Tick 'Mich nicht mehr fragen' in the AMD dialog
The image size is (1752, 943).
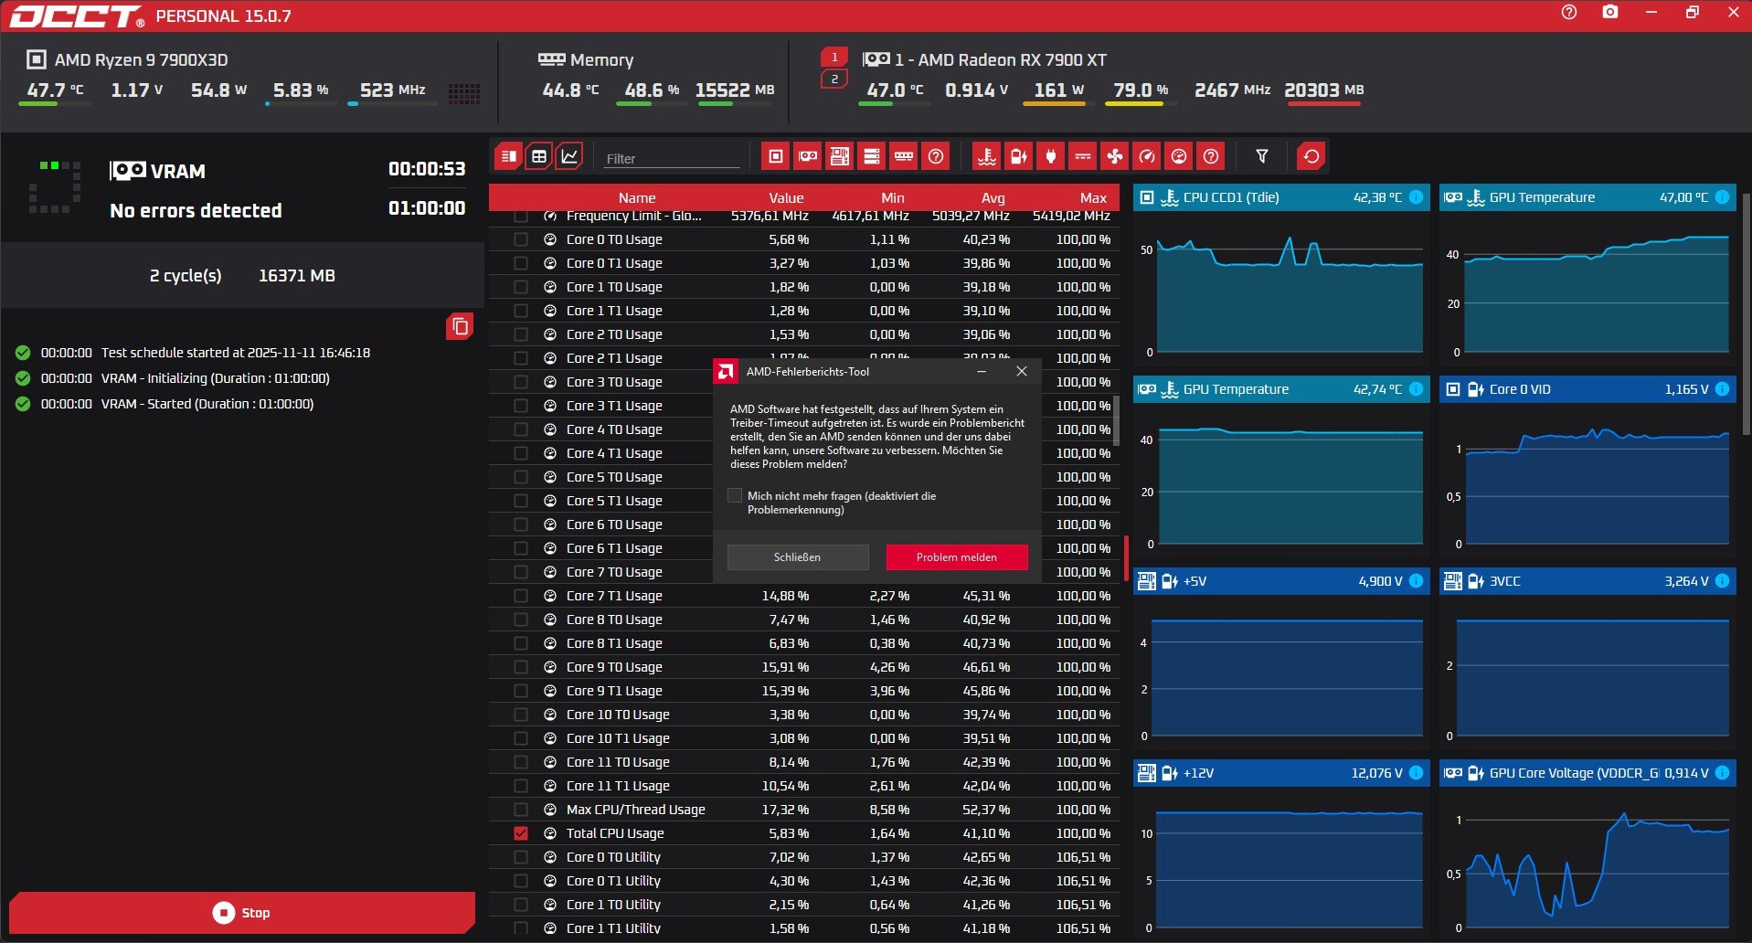pyautogui.click(x=735, y=495)
